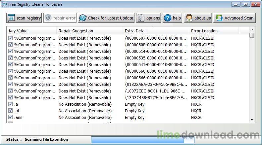Screen dimensions: 262x145
Task: Click the help button label
Action: 177,18
